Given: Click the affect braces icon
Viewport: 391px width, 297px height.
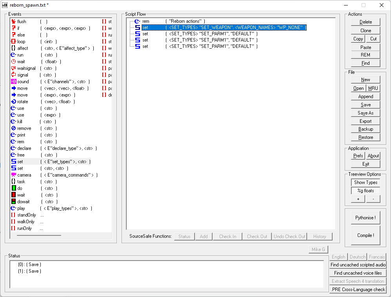Looking at the screenshot, I should tap(13, 48).
